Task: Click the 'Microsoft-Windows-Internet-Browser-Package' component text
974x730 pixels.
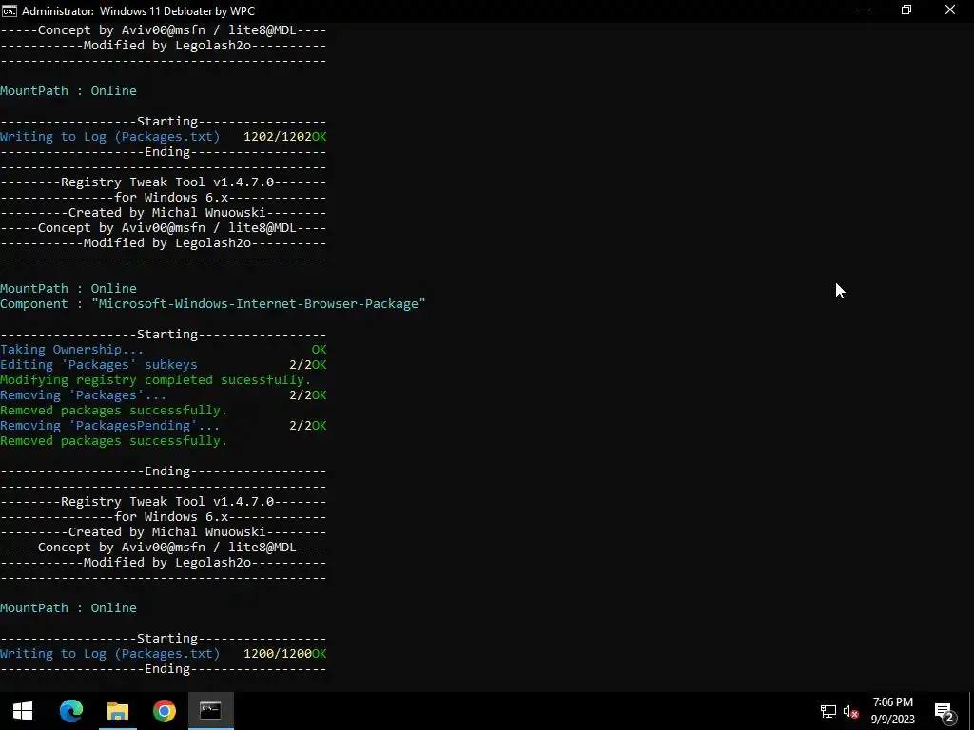Action: [x=259, y=303]
